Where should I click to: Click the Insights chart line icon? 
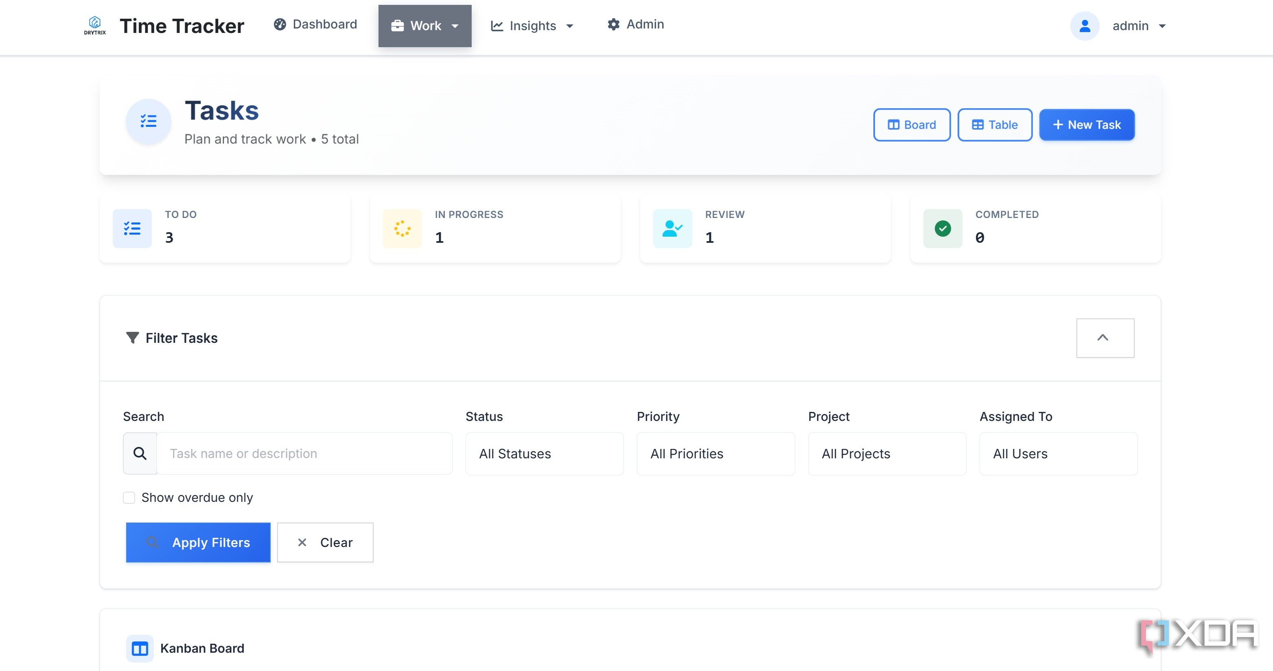[497, 26]
